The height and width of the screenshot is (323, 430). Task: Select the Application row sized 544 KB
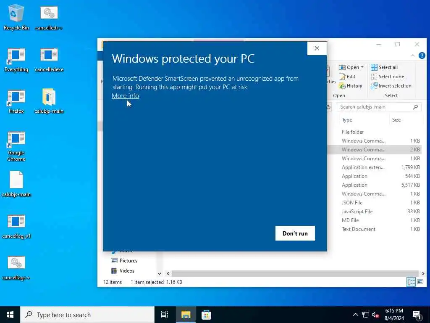click(374, 176)
